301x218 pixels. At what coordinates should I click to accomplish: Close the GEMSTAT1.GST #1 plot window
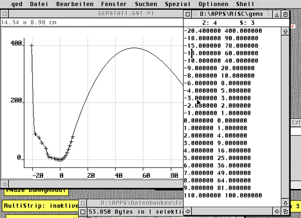pos(4,14)
